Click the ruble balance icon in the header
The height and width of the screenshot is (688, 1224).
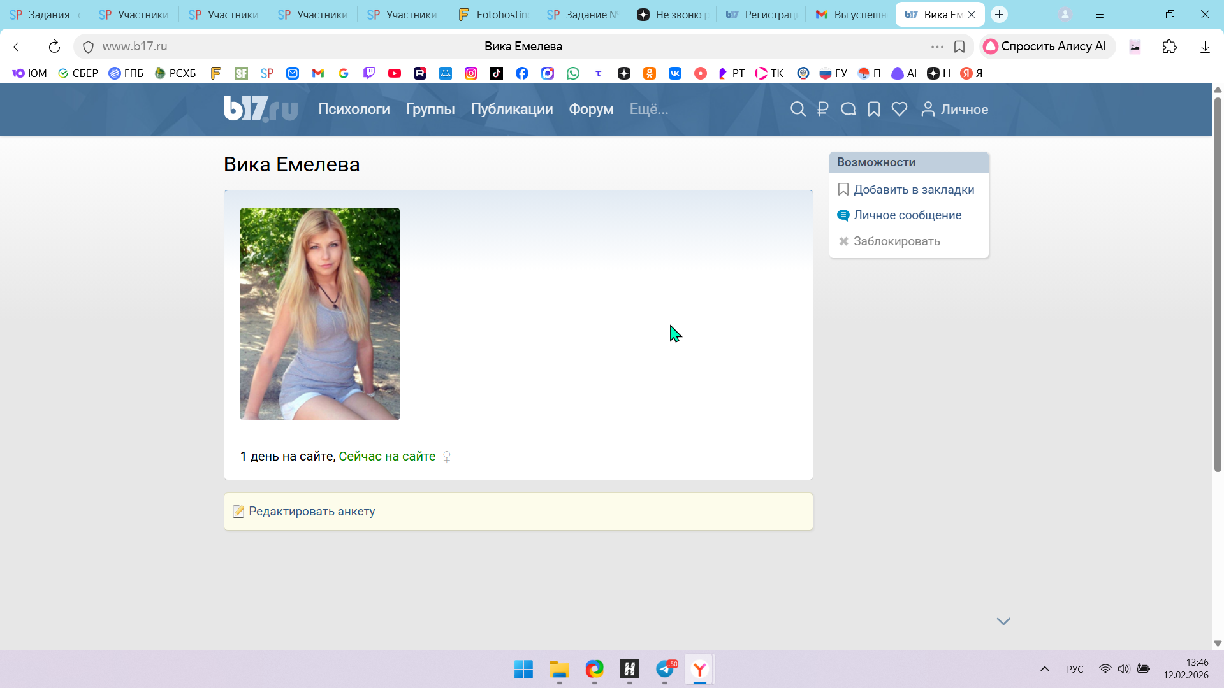tap(822, 109)
